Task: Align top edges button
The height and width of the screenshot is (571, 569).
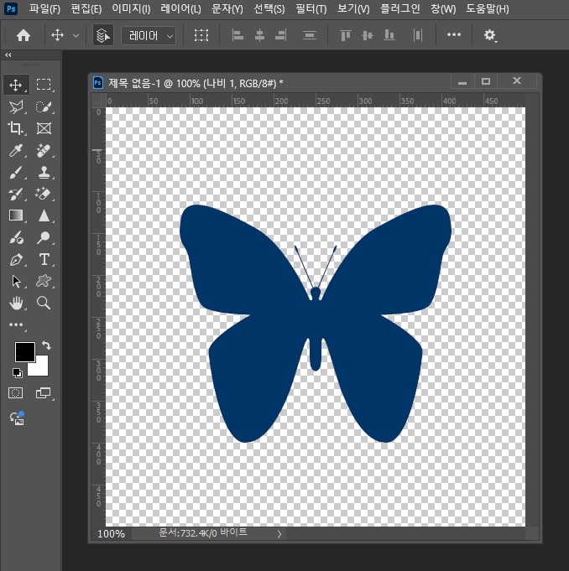Action: coord(345,35)
